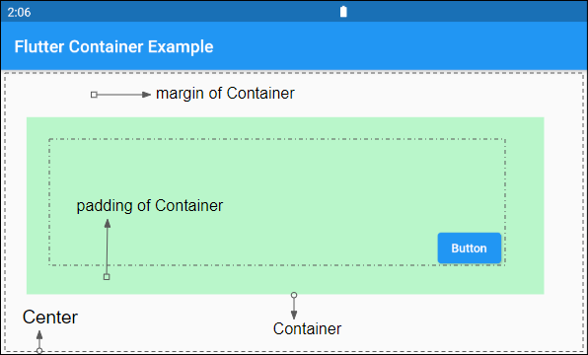This screenshot has width=588, height=355.
Task: Click the padding of Container label
Action: [x=150, y=206]
